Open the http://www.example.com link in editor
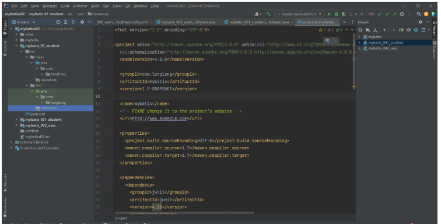The height and width of the screenshot is (224, 441). click(x=159, y=118)
